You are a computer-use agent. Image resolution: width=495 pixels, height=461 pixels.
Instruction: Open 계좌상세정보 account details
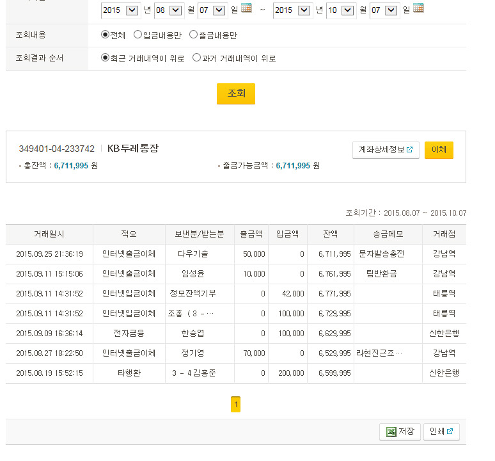[385, 150]
